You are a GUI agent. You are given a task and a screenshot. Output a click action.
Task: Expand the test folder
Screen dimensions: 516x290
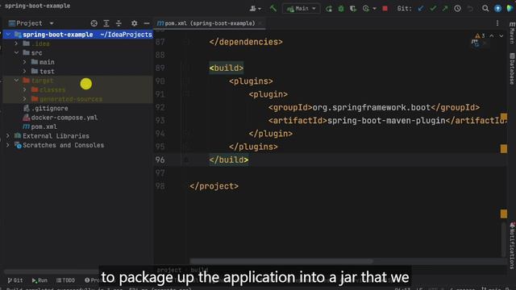pyautogui.click(x=25, y=71)
